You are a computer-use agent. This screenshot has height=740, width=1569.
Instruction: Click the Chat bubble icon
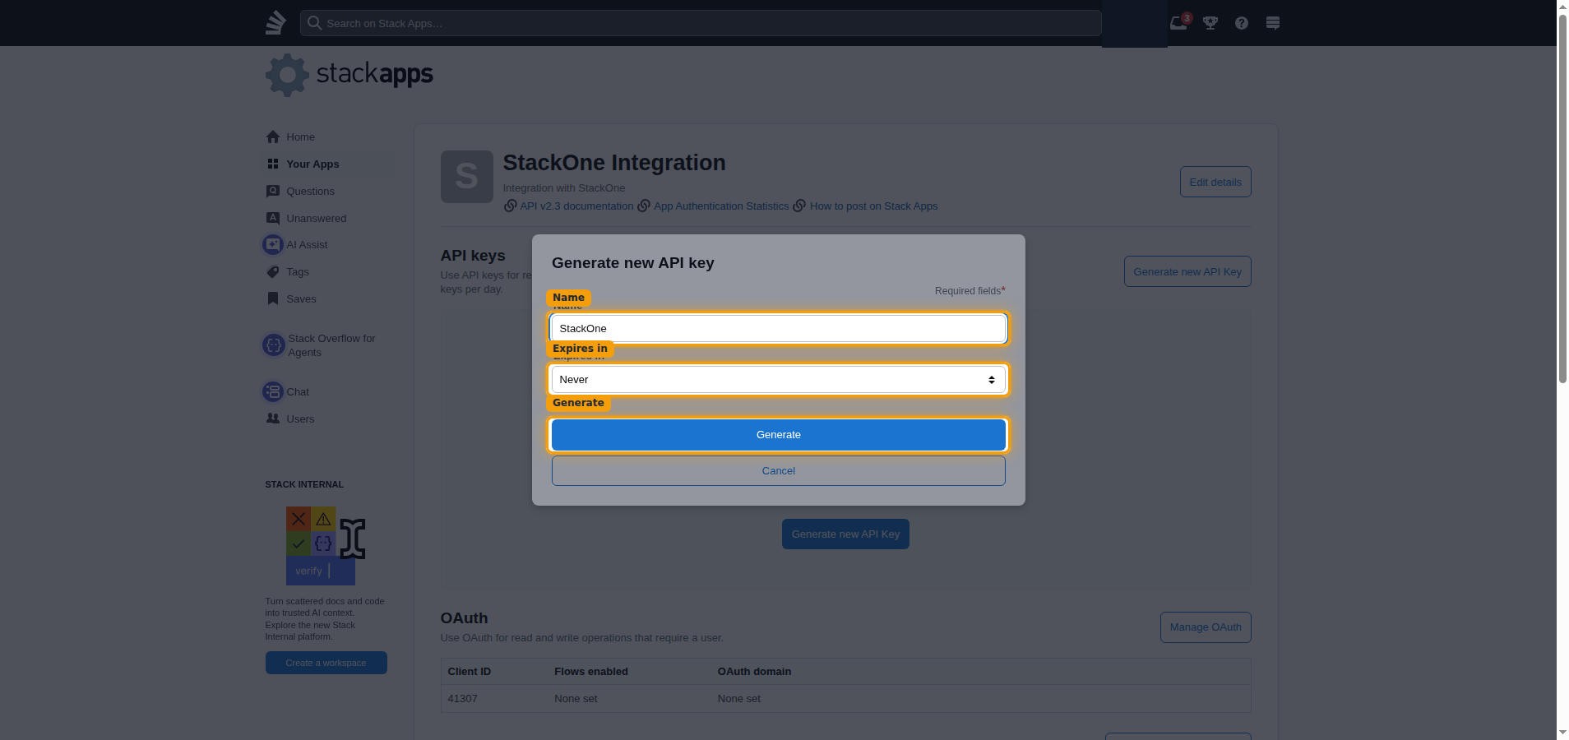click(273, 391)
